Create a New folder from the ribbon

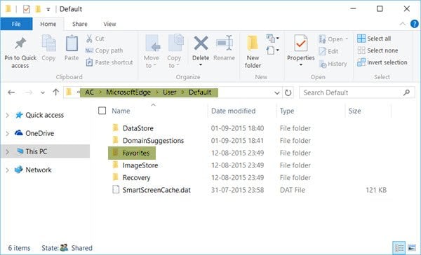coord(253,52)
